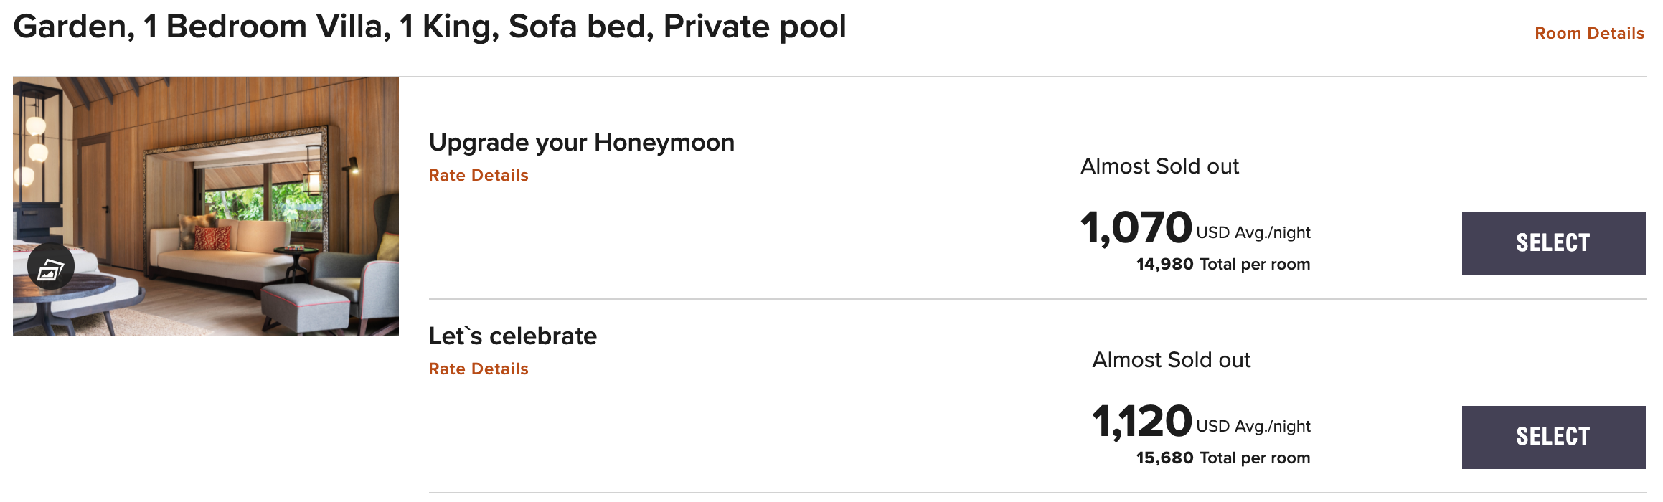Click Total per room text beside 14,980
The width and height of the screenshot is (1663, 502).
(x=1254, y=265)
